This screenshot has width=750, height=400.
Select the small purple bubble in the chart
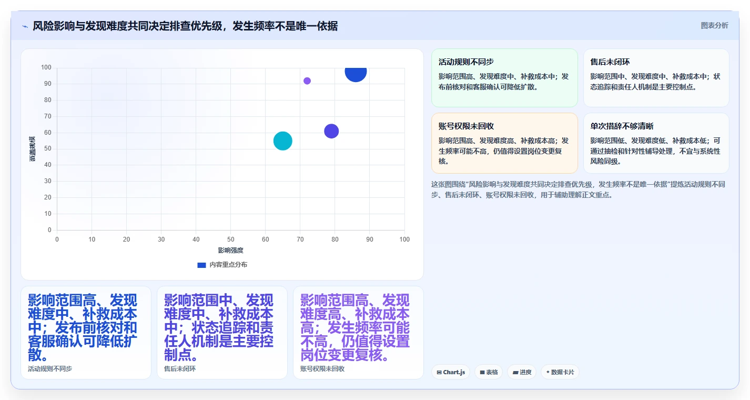coord(307,81)
